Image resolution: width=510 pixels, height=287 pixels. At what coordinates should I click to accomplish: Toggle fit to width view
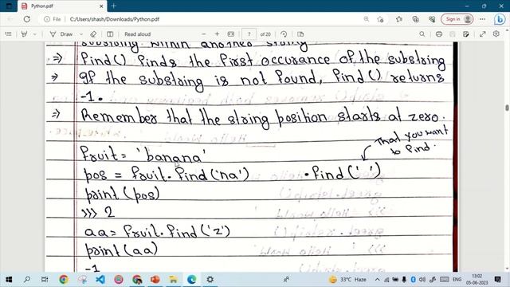tap(231, 33)
